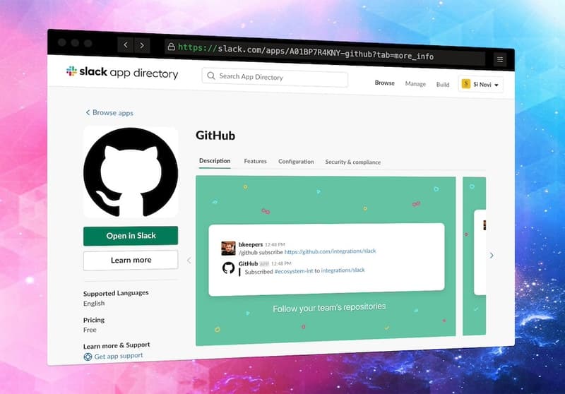565x394 pixels.
Task: Click the partially visible next screenshot slide
Action: pyautogui.click(x=474, y=256)
